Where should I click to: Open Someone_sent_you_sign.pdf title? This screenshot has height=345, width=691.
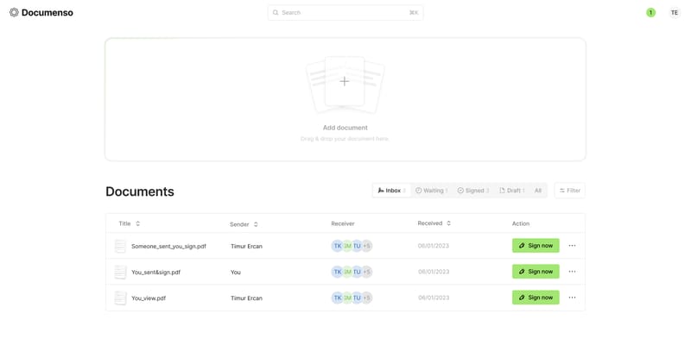(x=168, y=247)
